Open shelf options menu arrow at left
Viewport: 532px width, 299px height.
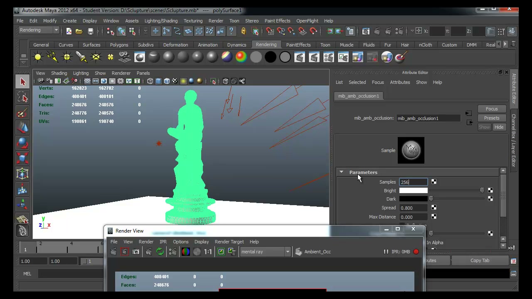pos(24,62)
